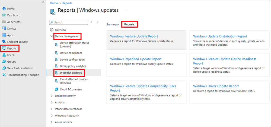The image size is (271, 127).
Task: Click inside the Search input field
Action: [x=69, y=22]
